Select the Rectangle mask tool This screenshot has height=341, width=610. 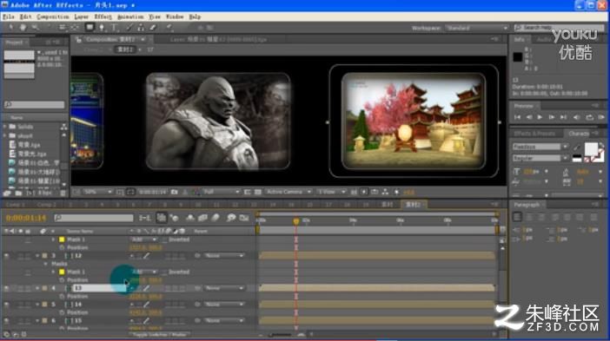(90, 27)
